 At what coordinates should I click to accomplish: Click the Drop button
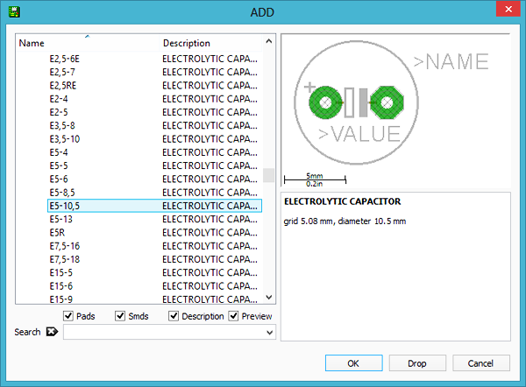[417, 363]
